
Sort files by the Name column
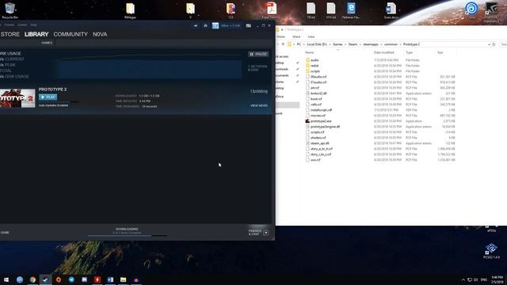click(310, 52)
